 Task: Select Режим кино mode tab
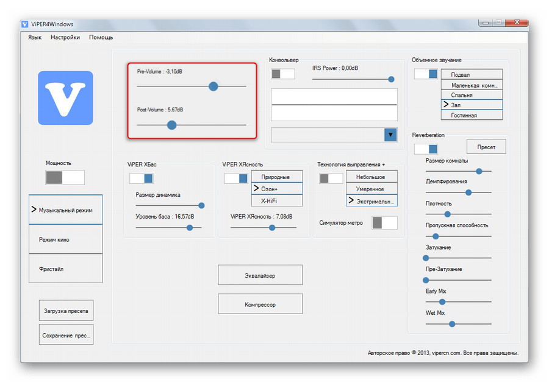(66, 239)
